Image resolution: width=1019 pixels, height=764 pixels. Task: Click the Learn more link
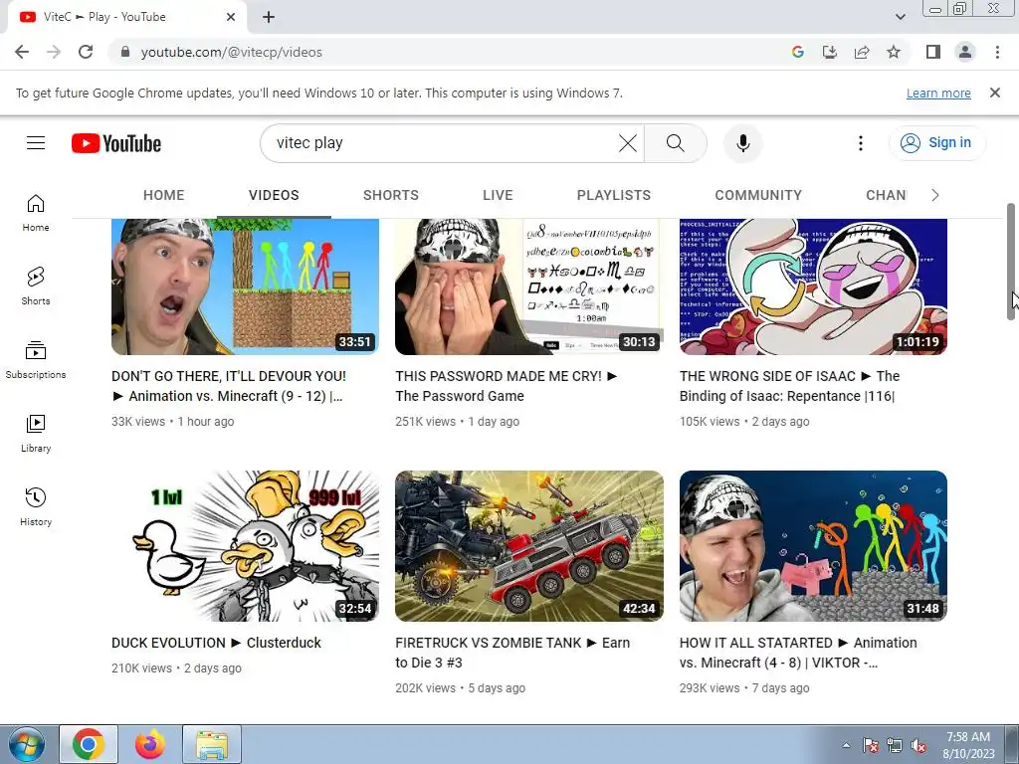(x=938, y=93)
